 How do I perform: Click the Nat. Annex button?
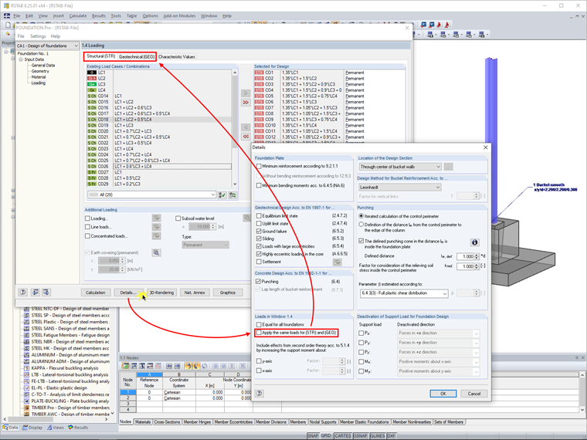tap(195, 293)
